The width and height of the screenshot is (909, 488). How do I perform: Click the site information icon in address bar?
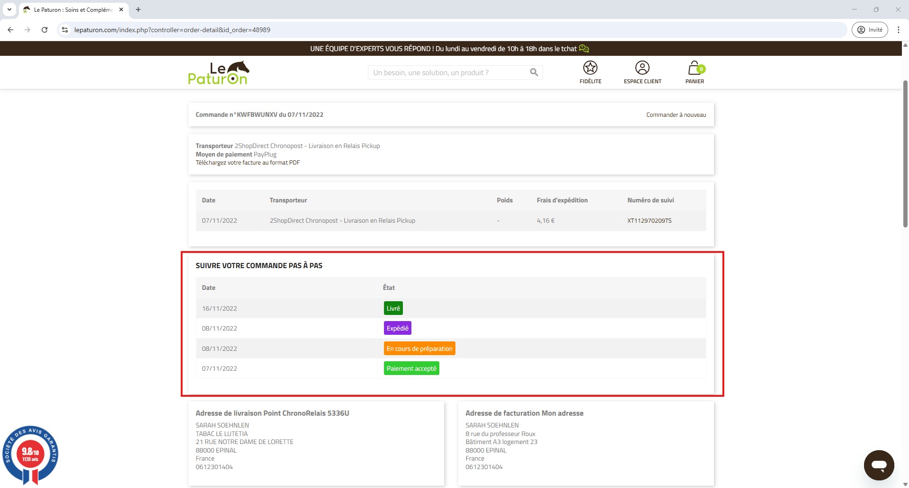click(x=65, y=30)
